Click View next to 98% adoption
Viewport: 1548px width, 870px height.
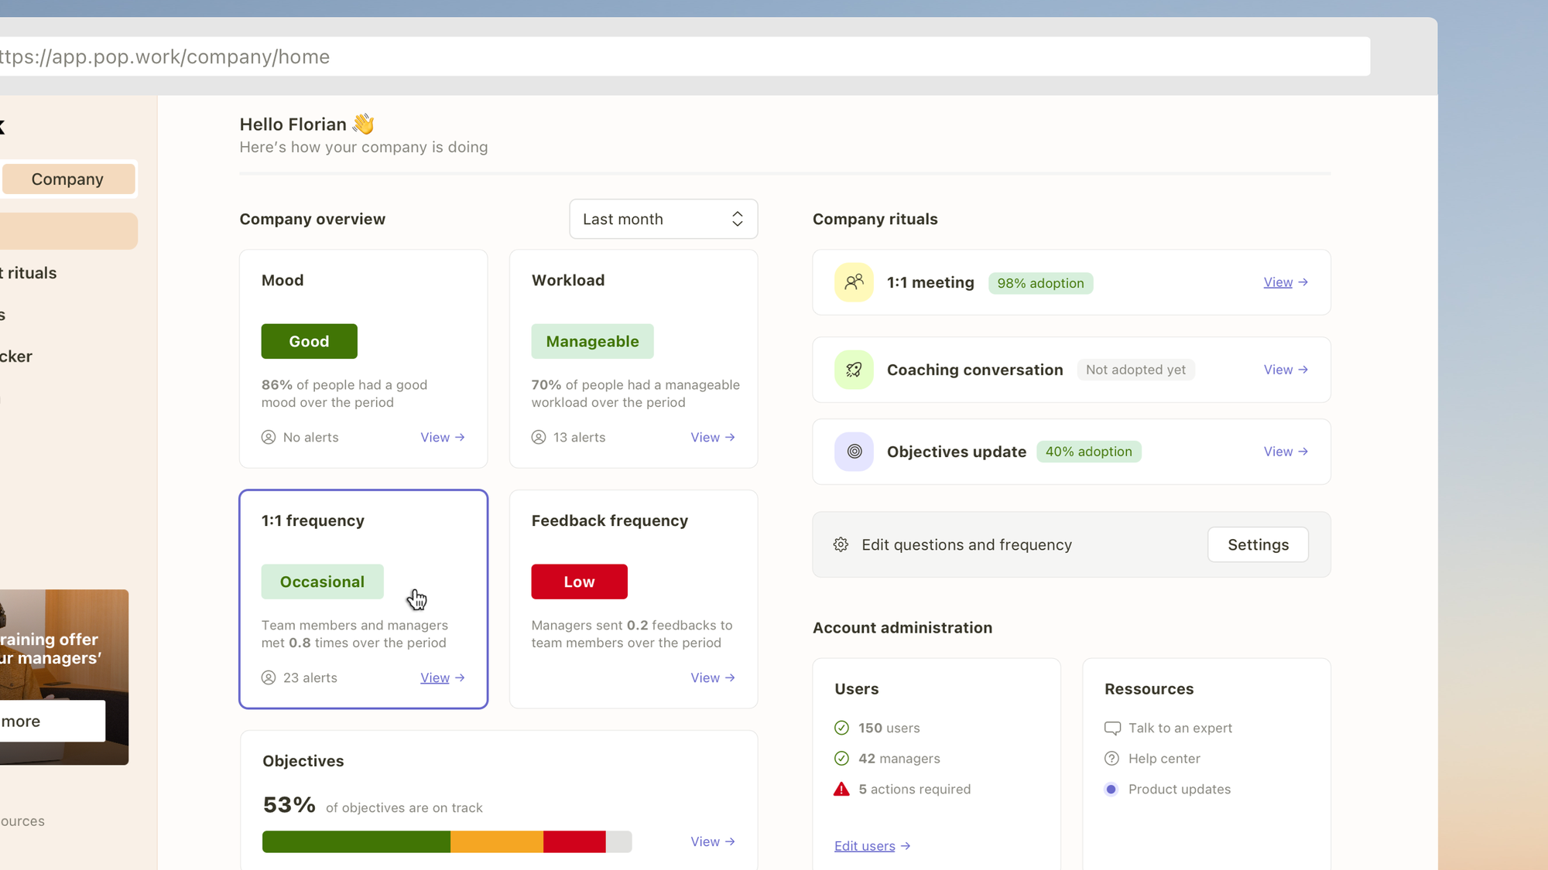point(1277,282)
